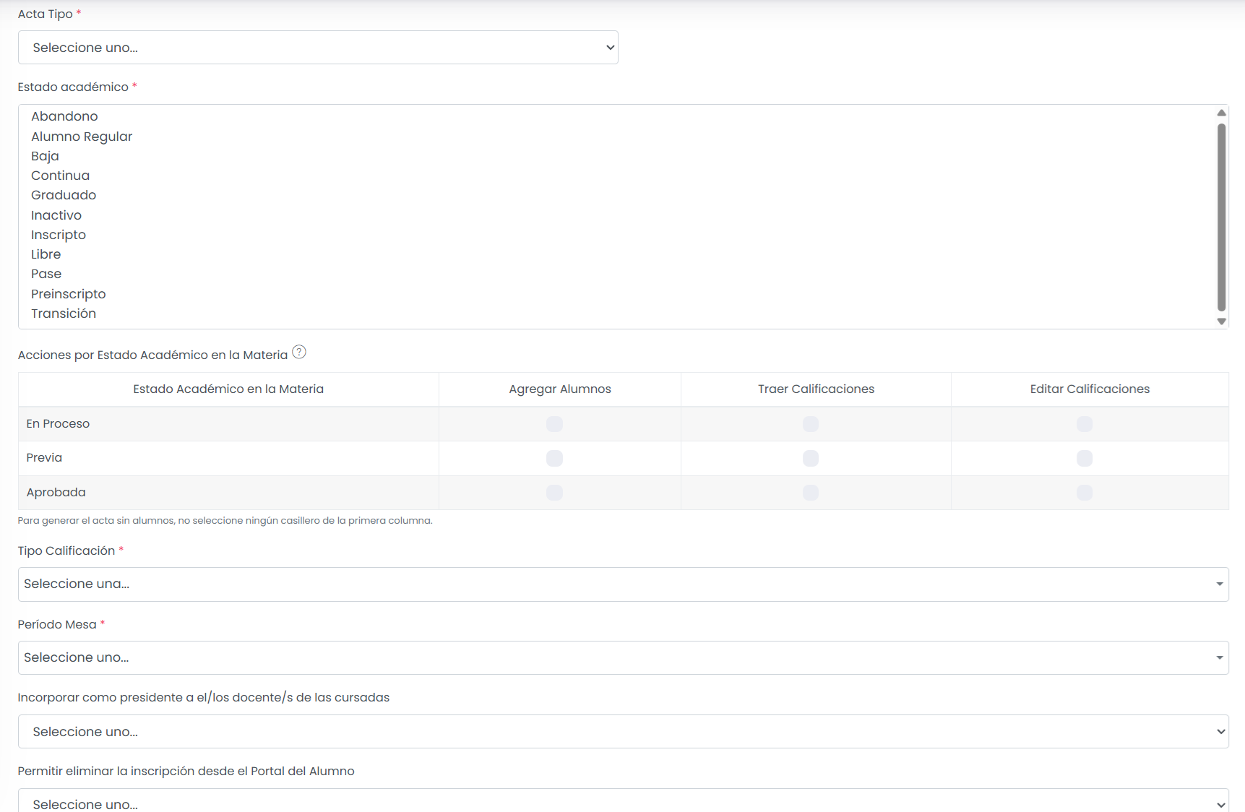Viewport: 1245px width, 812px height.
Task: Check Traer Calificaciones for Previa
Action: click(x=811, y=458)
